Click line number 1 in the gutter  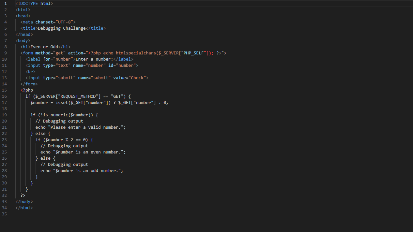(6, 3)
